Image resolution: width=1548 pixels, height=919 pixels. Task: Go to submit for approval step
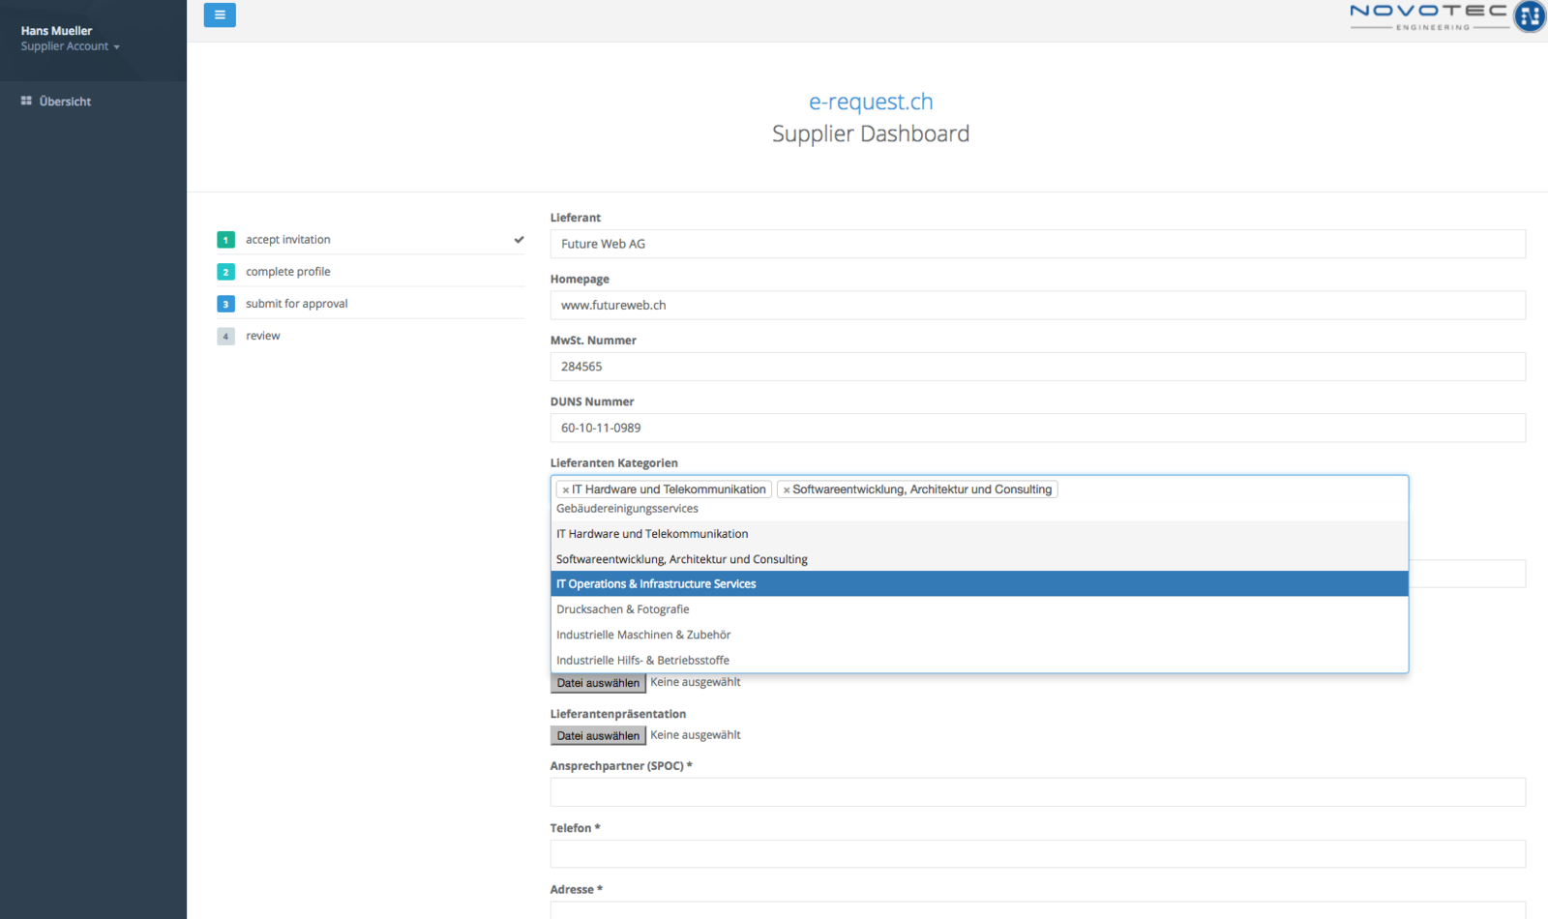pyautogui.click(x=296, y=304)
